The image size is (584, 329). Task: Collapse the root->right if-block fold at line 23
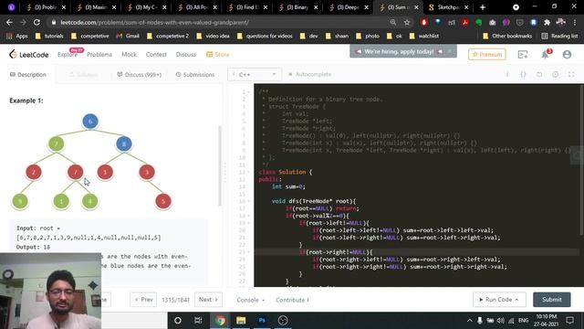coord(248,252)
